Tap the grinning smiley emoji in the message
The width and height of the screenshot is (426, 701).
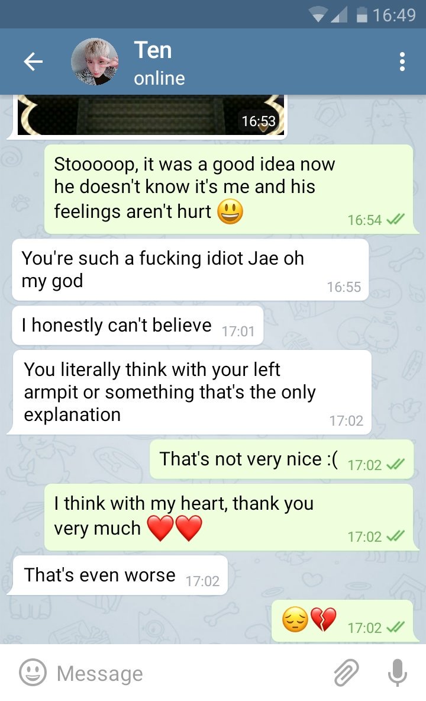coord(230,211)
